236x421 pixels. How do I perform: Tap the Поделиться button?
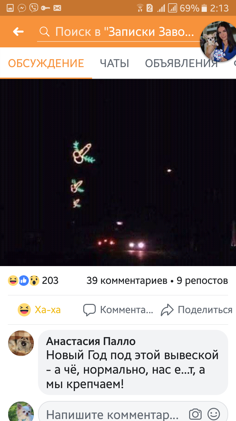coord(197,310)
